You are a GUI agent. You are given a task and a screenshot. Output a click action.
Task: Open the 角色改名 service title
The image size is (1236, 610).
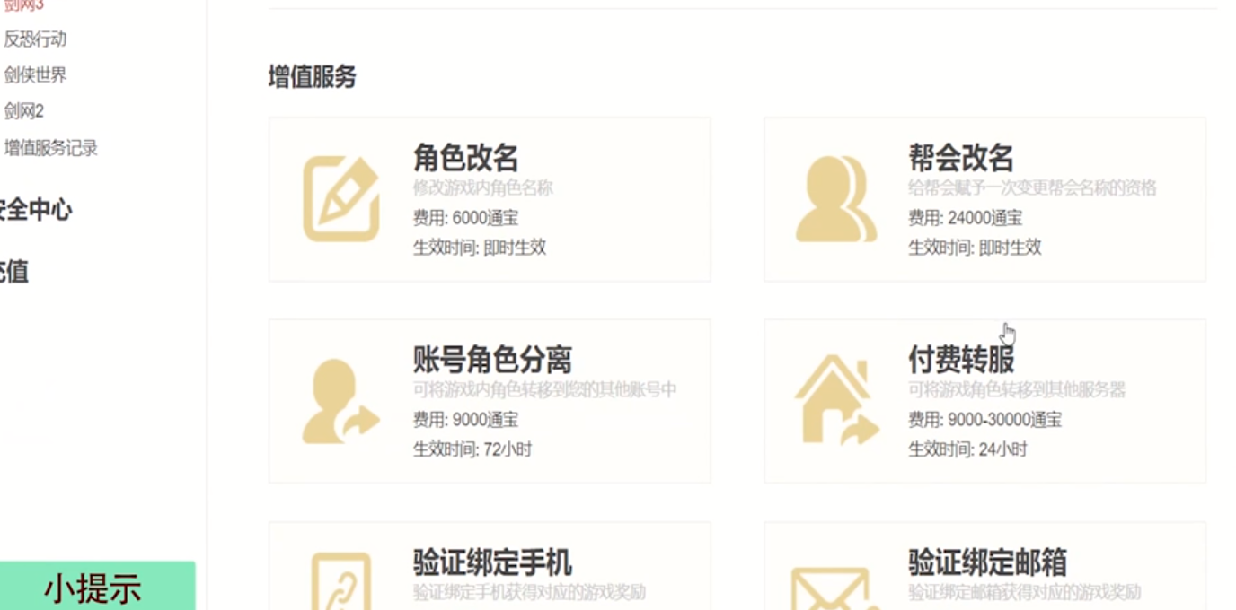(465, 158)
